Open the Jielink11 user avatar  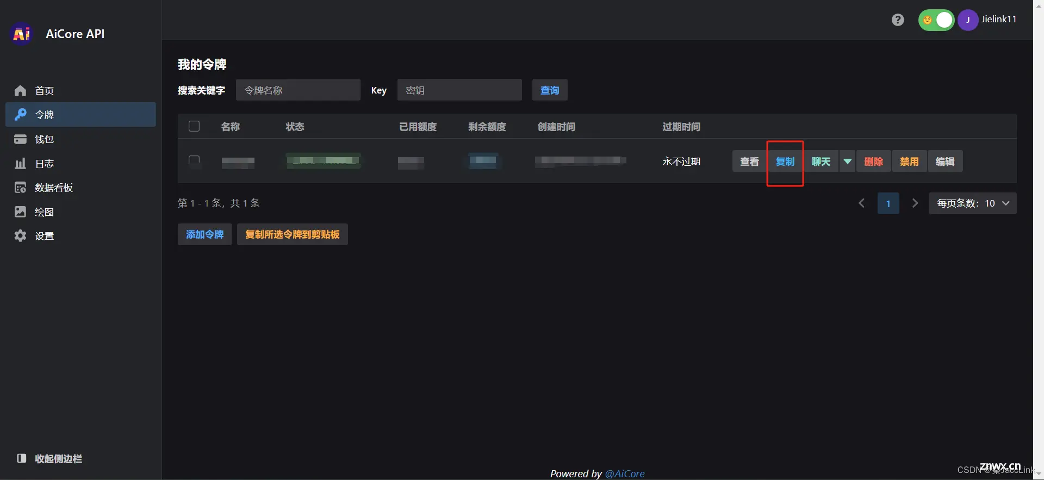[968, 20]
